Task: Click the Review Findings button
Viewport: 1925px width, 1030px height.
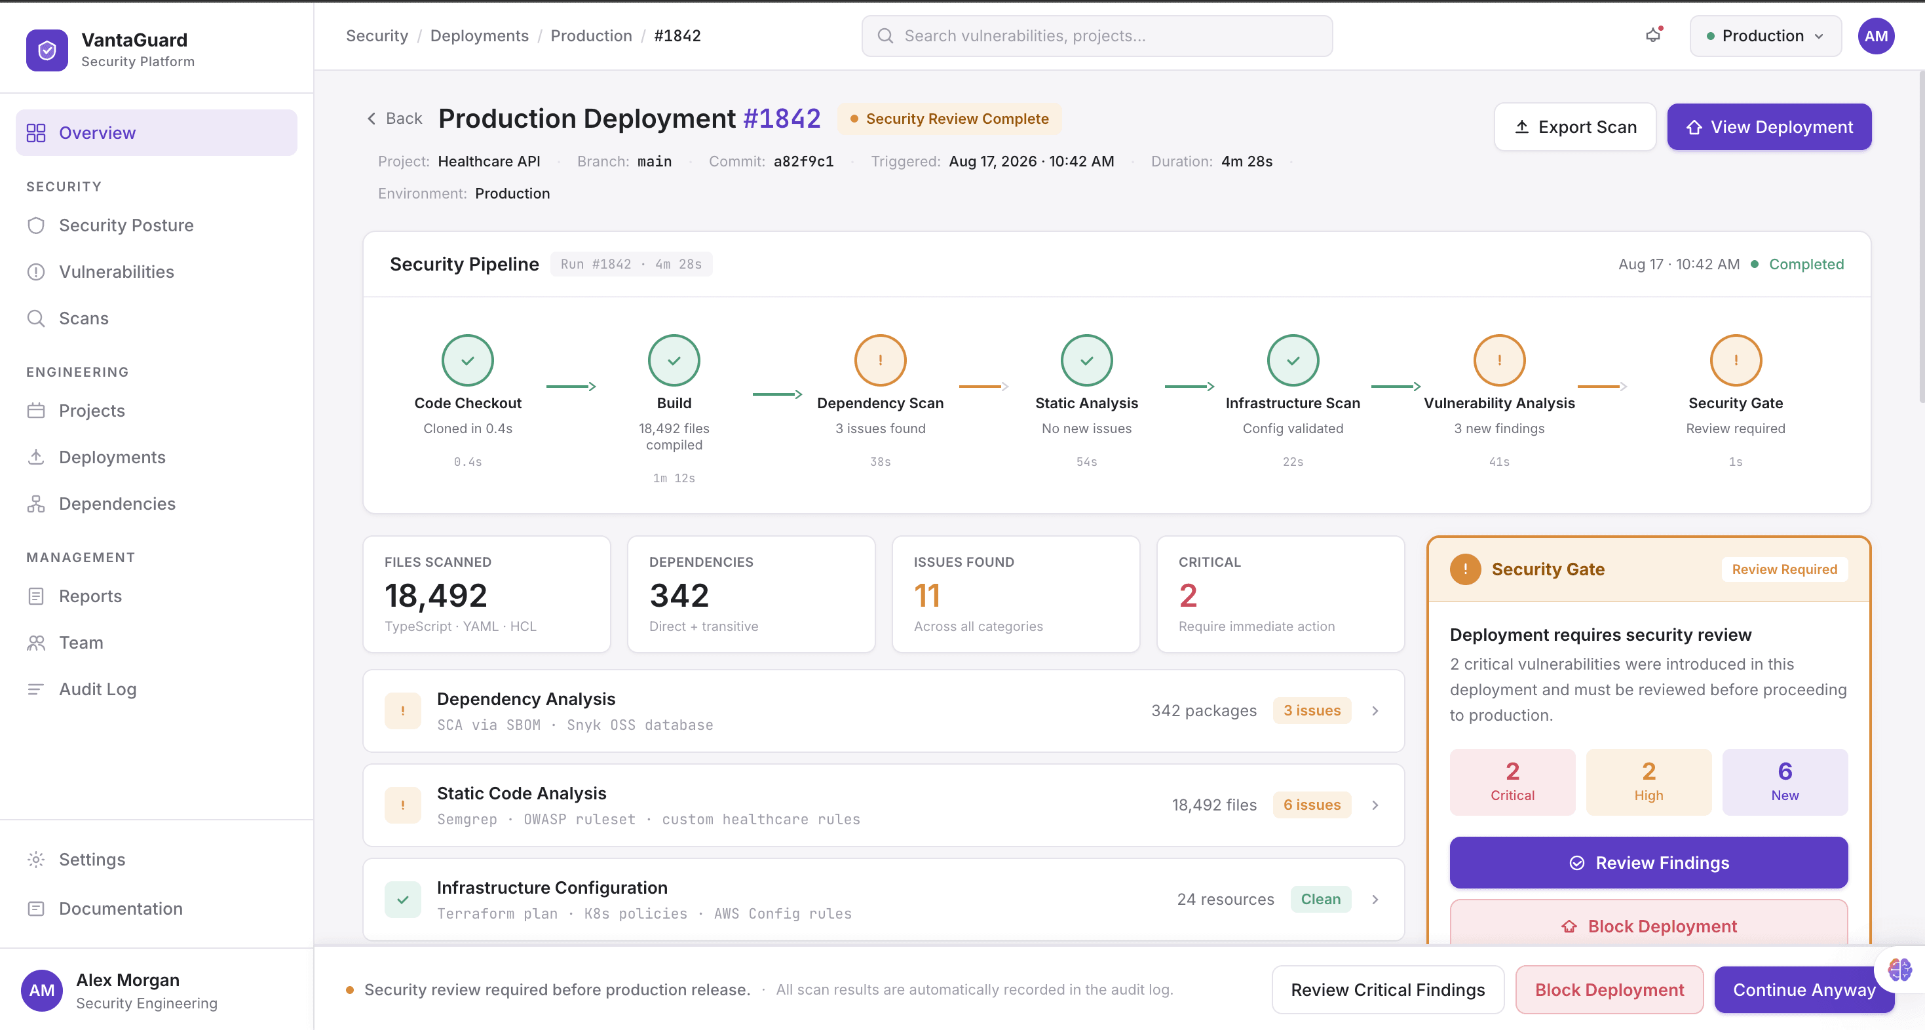Action: [x=1649, y=862]
